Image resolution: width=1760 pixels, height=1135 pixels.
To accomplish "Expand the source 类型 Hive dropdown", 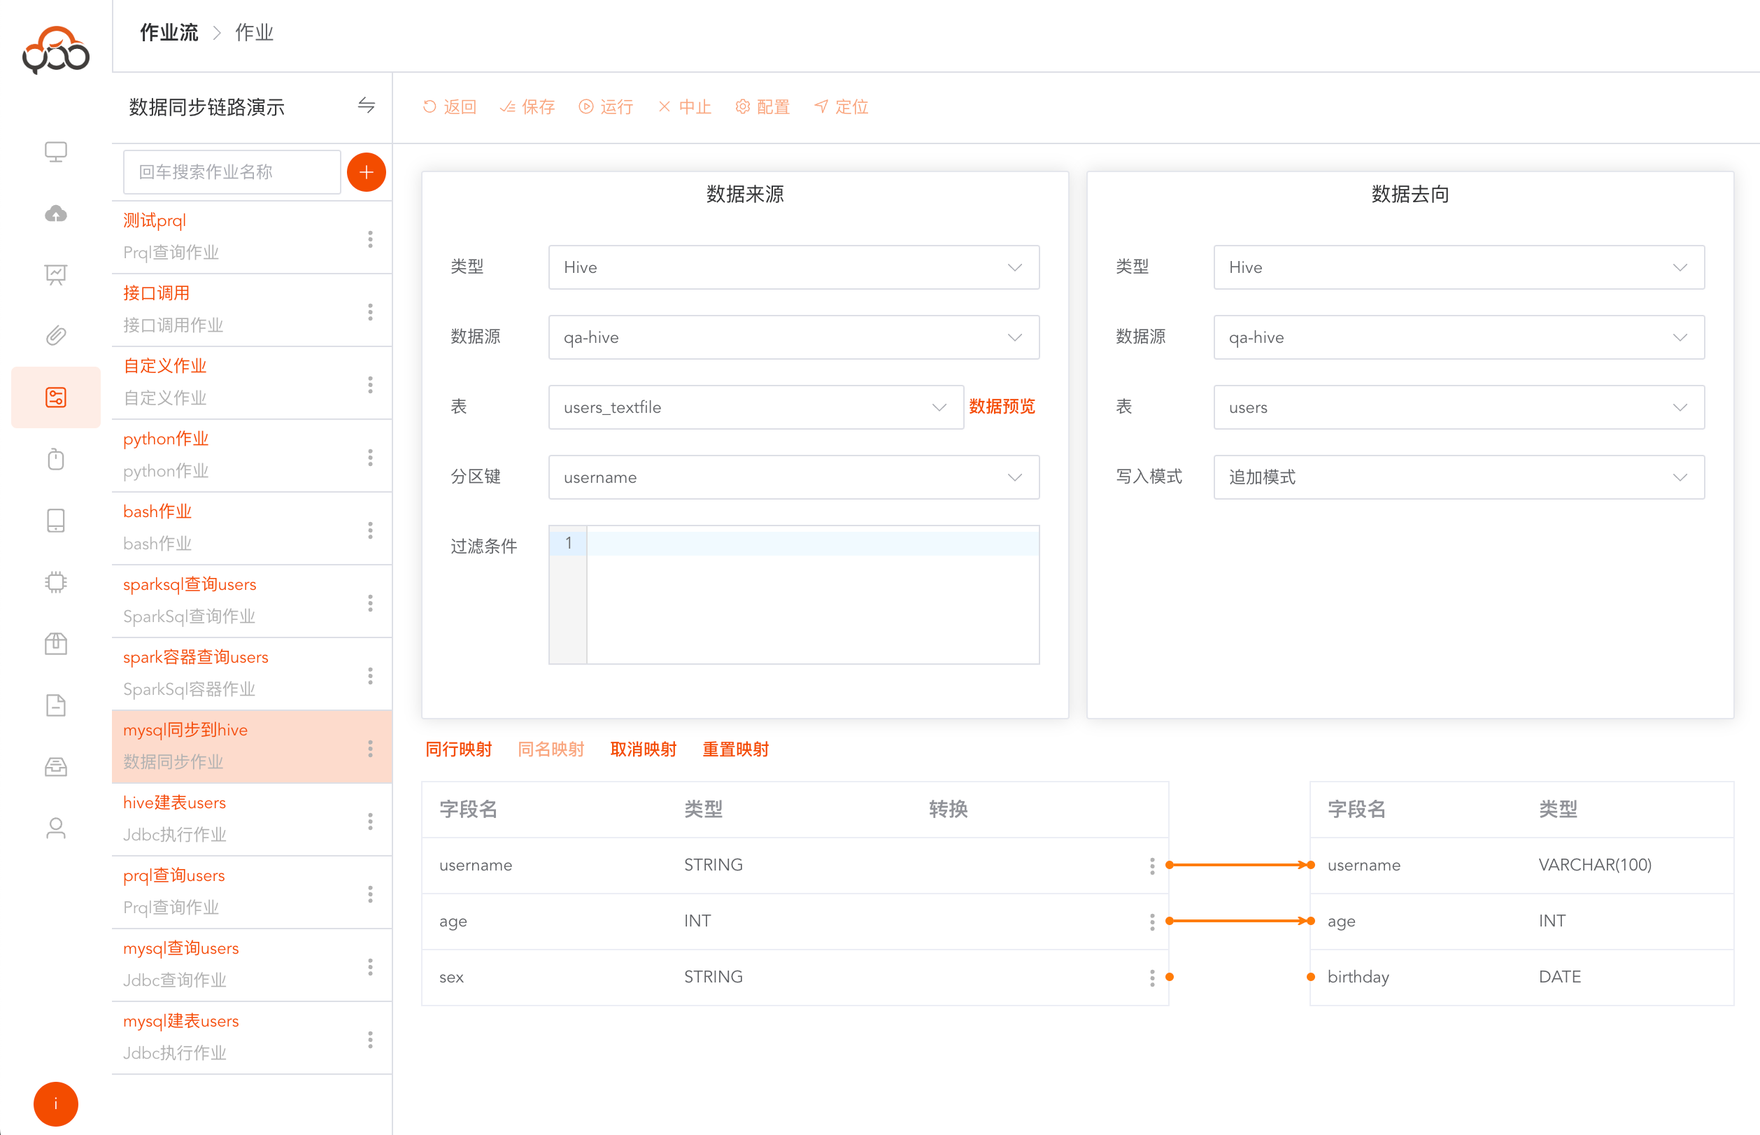I will [x=793, y=267].
